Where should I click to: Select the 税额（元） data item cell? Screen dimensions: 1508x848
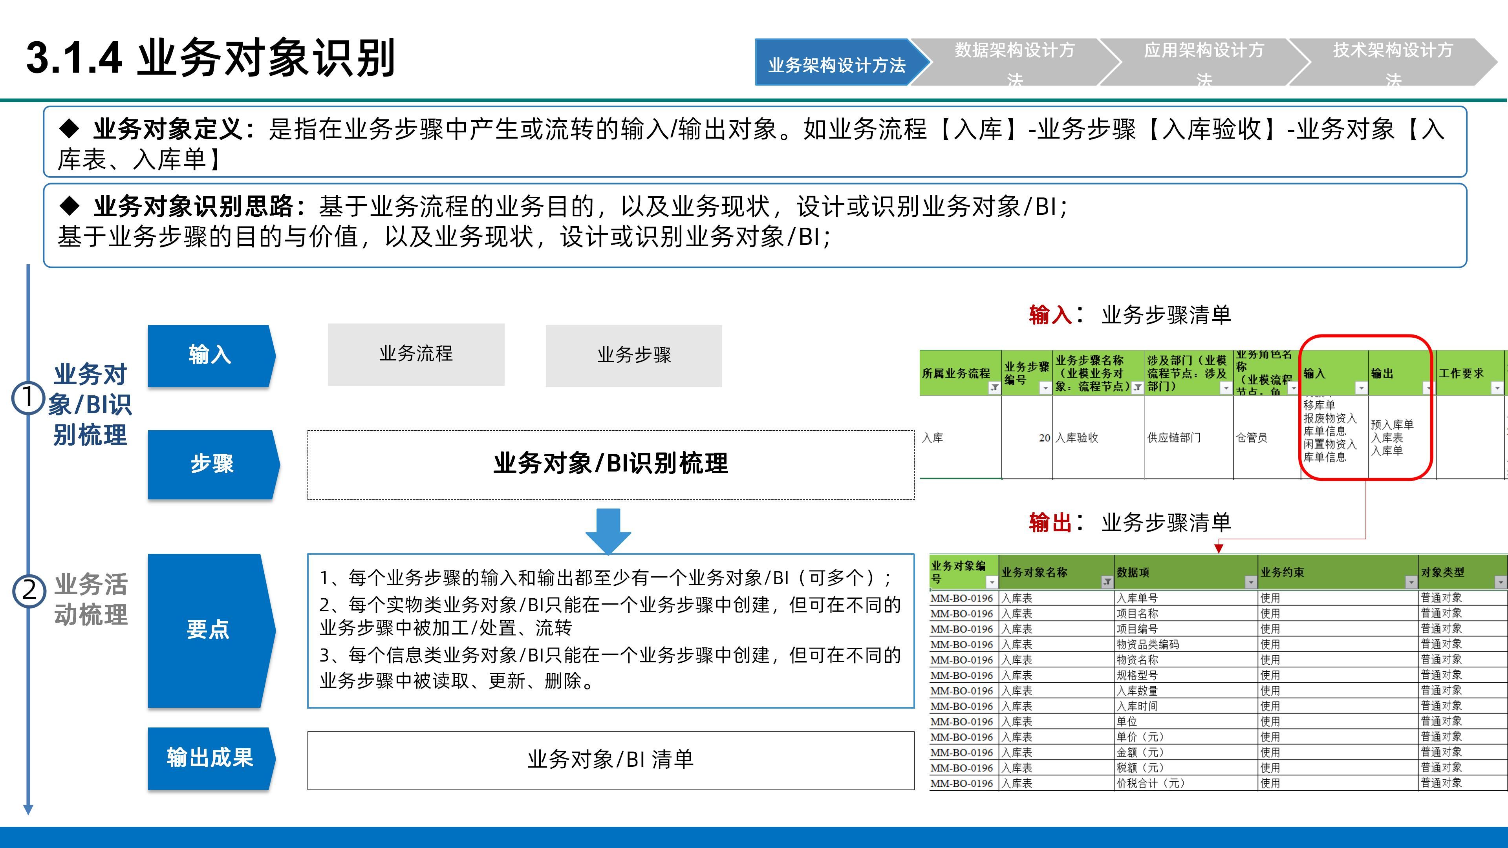pos(1186,767)
